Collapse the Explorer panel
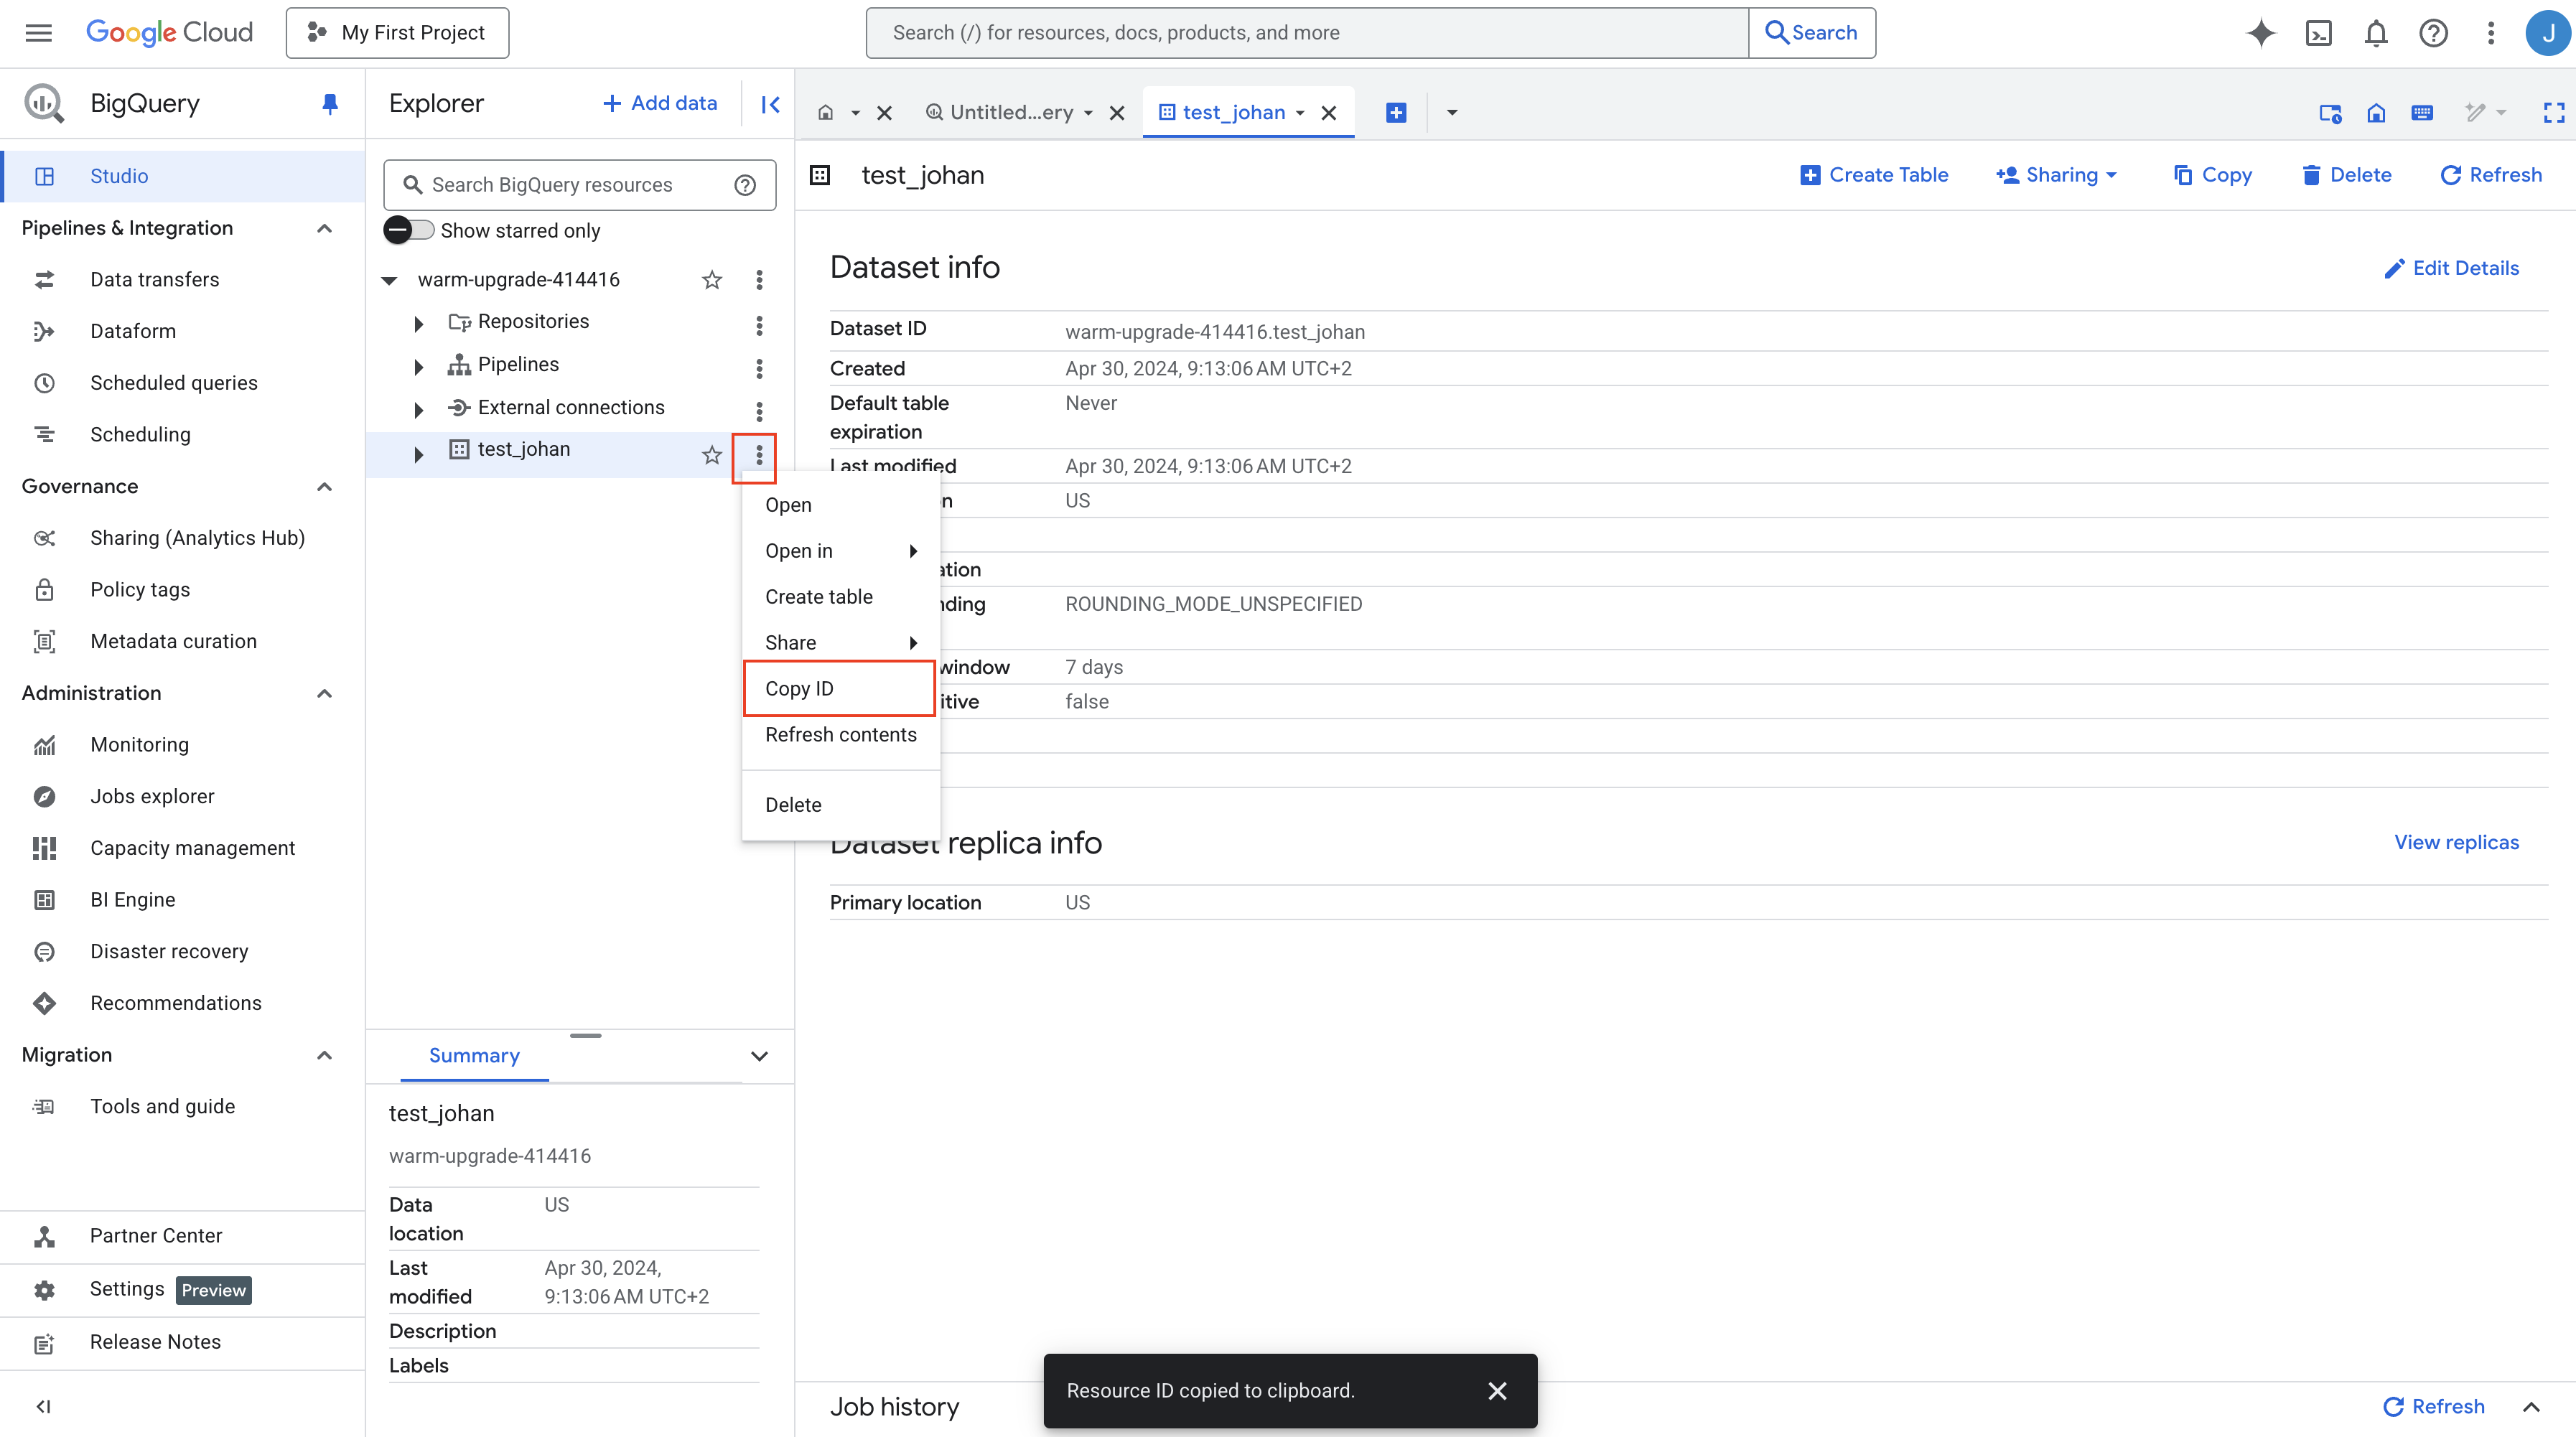The image size is (2576, 1437). (x=770, y=104)
